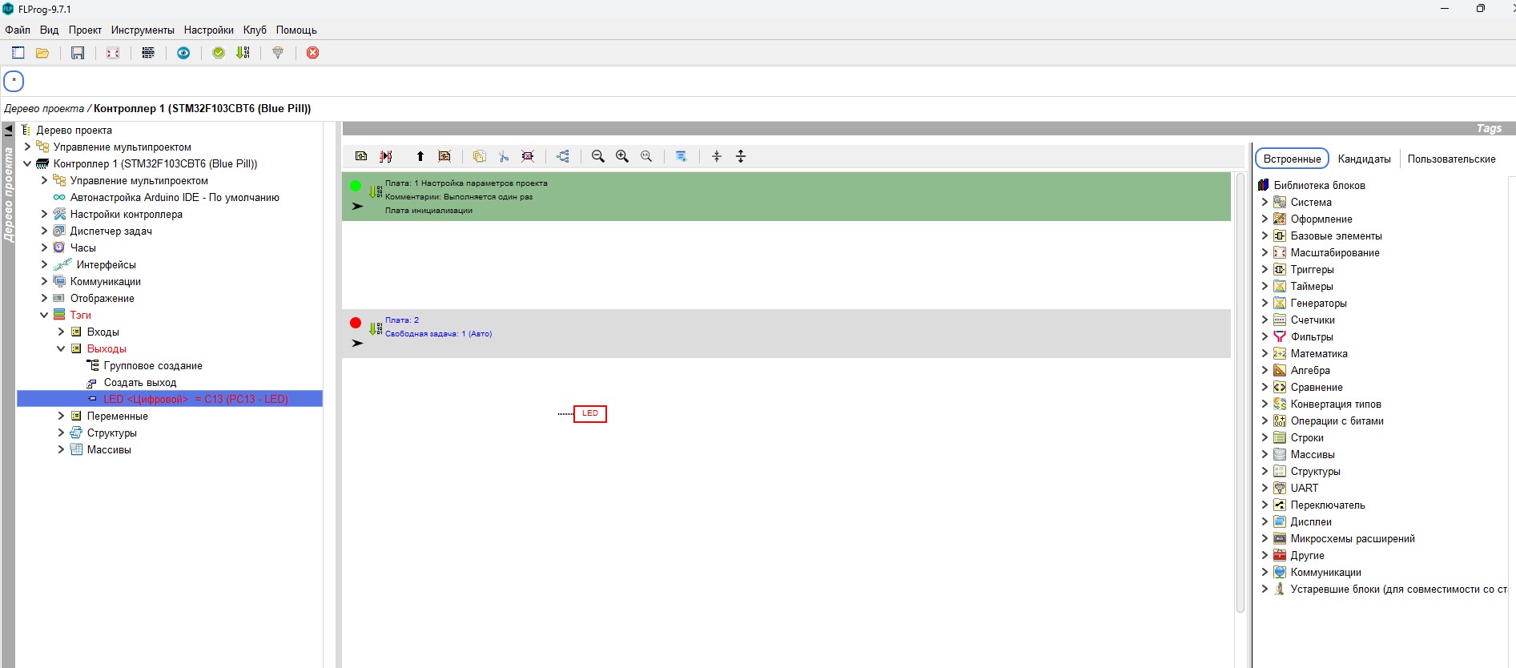Switch to the Пользовательские tab

coord(1451,159)
